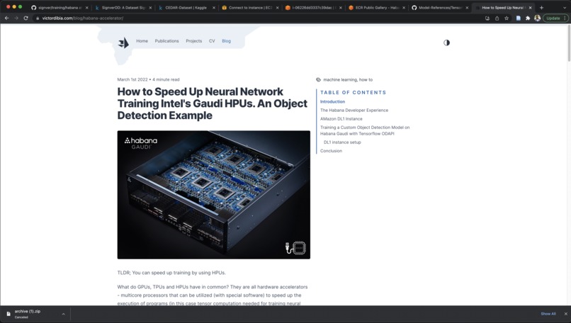The image size is (571, 323).
Task: Click the machine learning tag link
Action: point(340,79)
